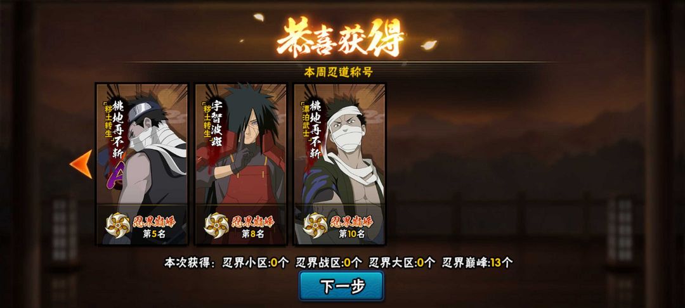
Task: Click the 忍界小区:0个 count
Action: [x=256, y=262]
